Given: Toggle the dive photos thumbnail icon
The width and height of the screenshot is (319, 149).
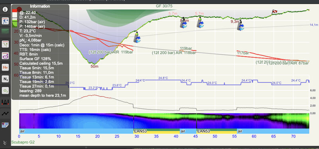Looking at the screenshot, I should pos(5,125).
